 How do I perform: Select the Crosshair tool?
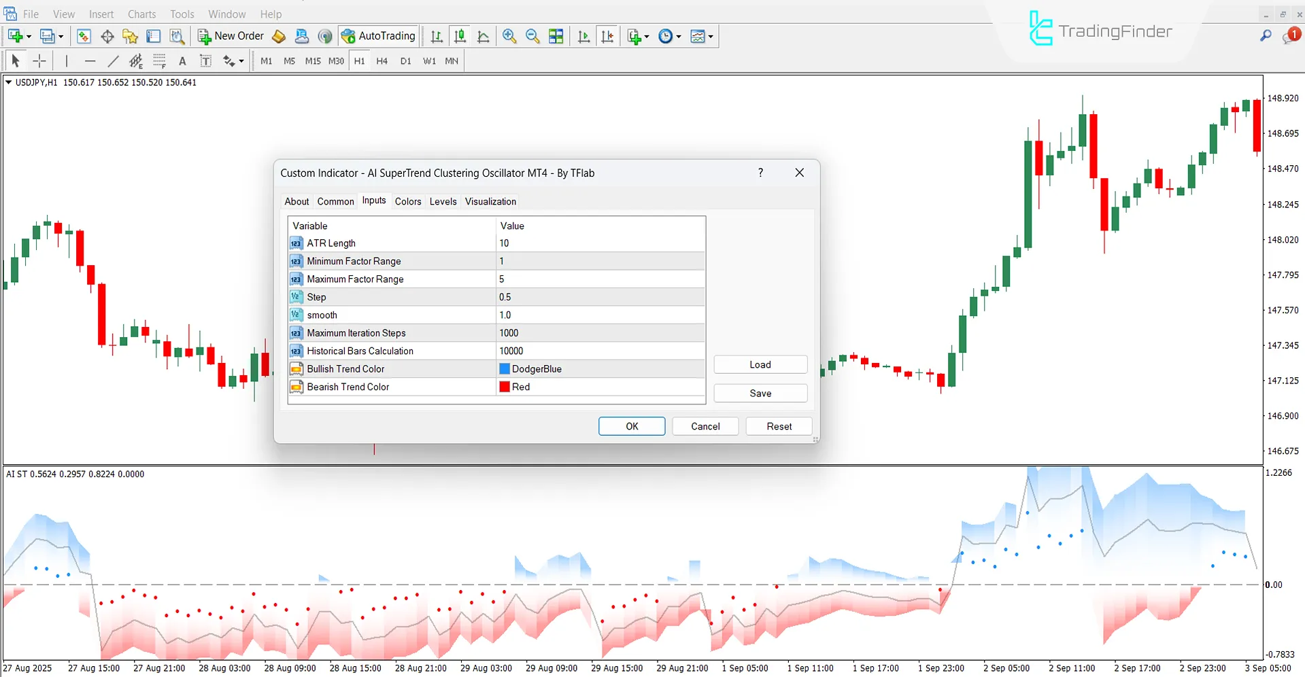click(x=39, y=60)
